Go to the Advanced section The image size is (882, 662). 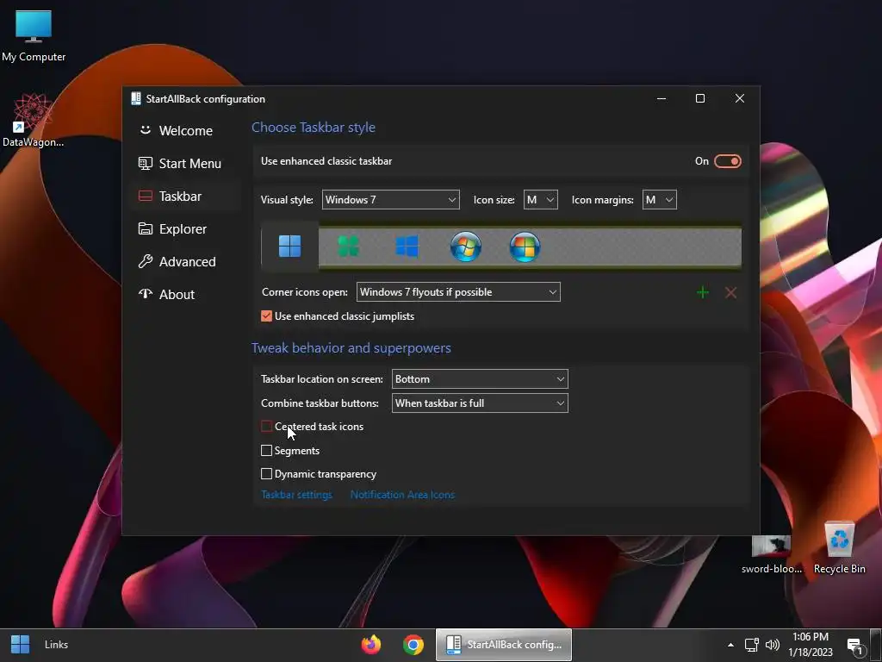coord(186,261)
